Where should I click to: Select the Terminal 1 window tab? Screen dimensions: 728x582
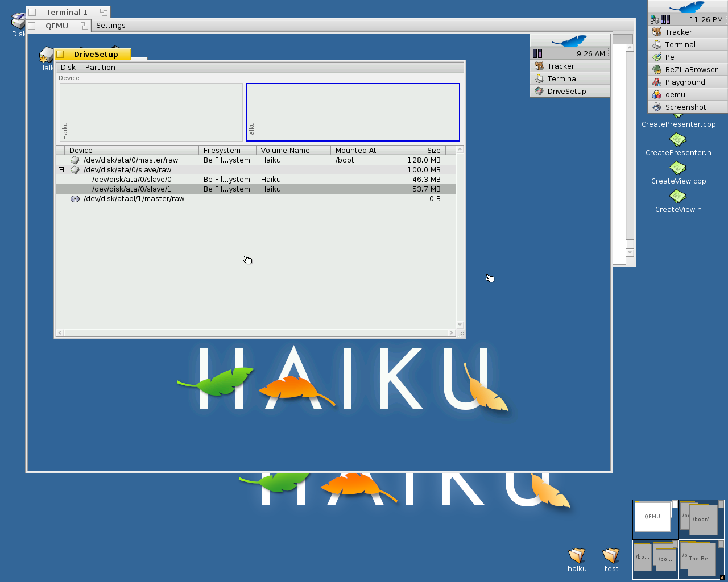coord(67,12)
